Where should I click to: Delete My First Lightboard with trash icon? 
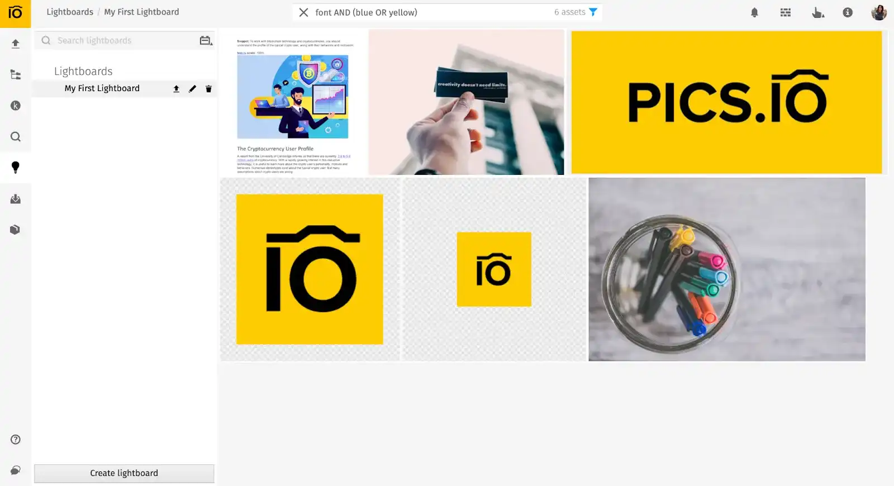(x=208, y=89)
